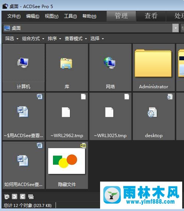Select the 网络 network globe icon
The width and height of the screenshot is (184, 211).
pos(110,63)
